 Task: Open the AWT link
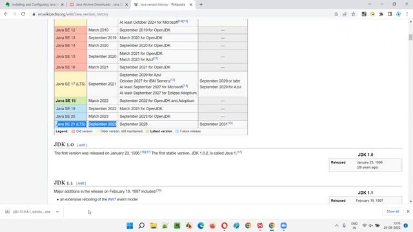pyautogui.click(x=112, y=199)
